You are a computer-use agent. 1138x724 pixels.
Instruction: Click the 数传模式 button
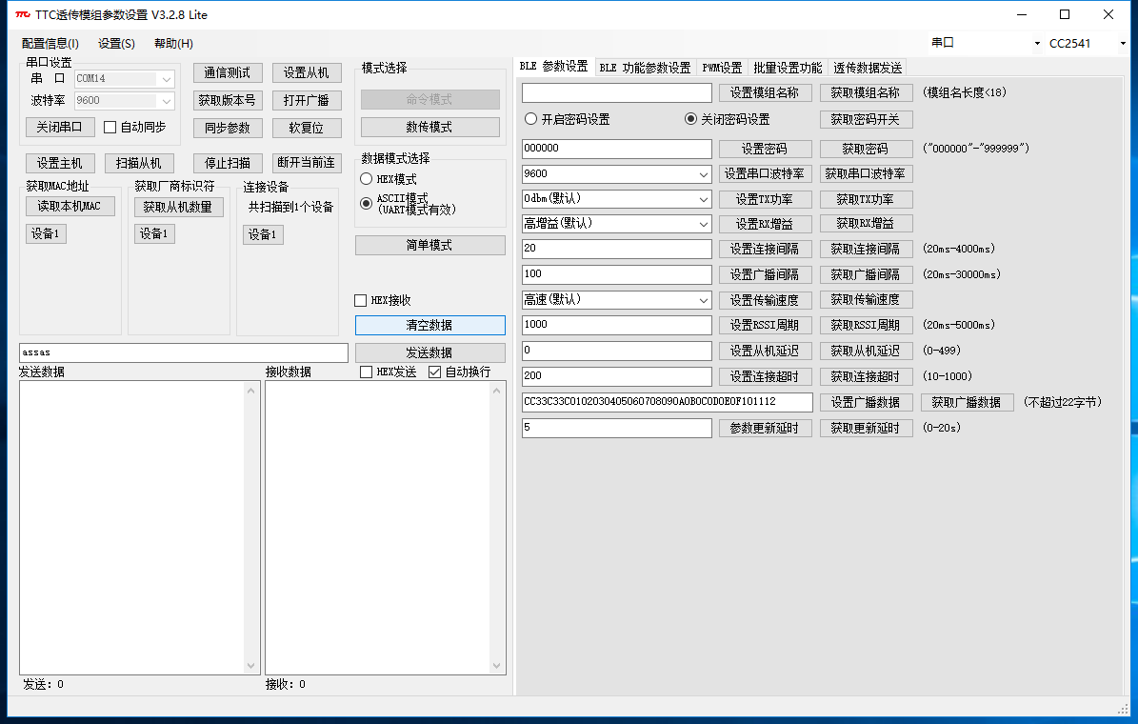[x=430, y=127]
